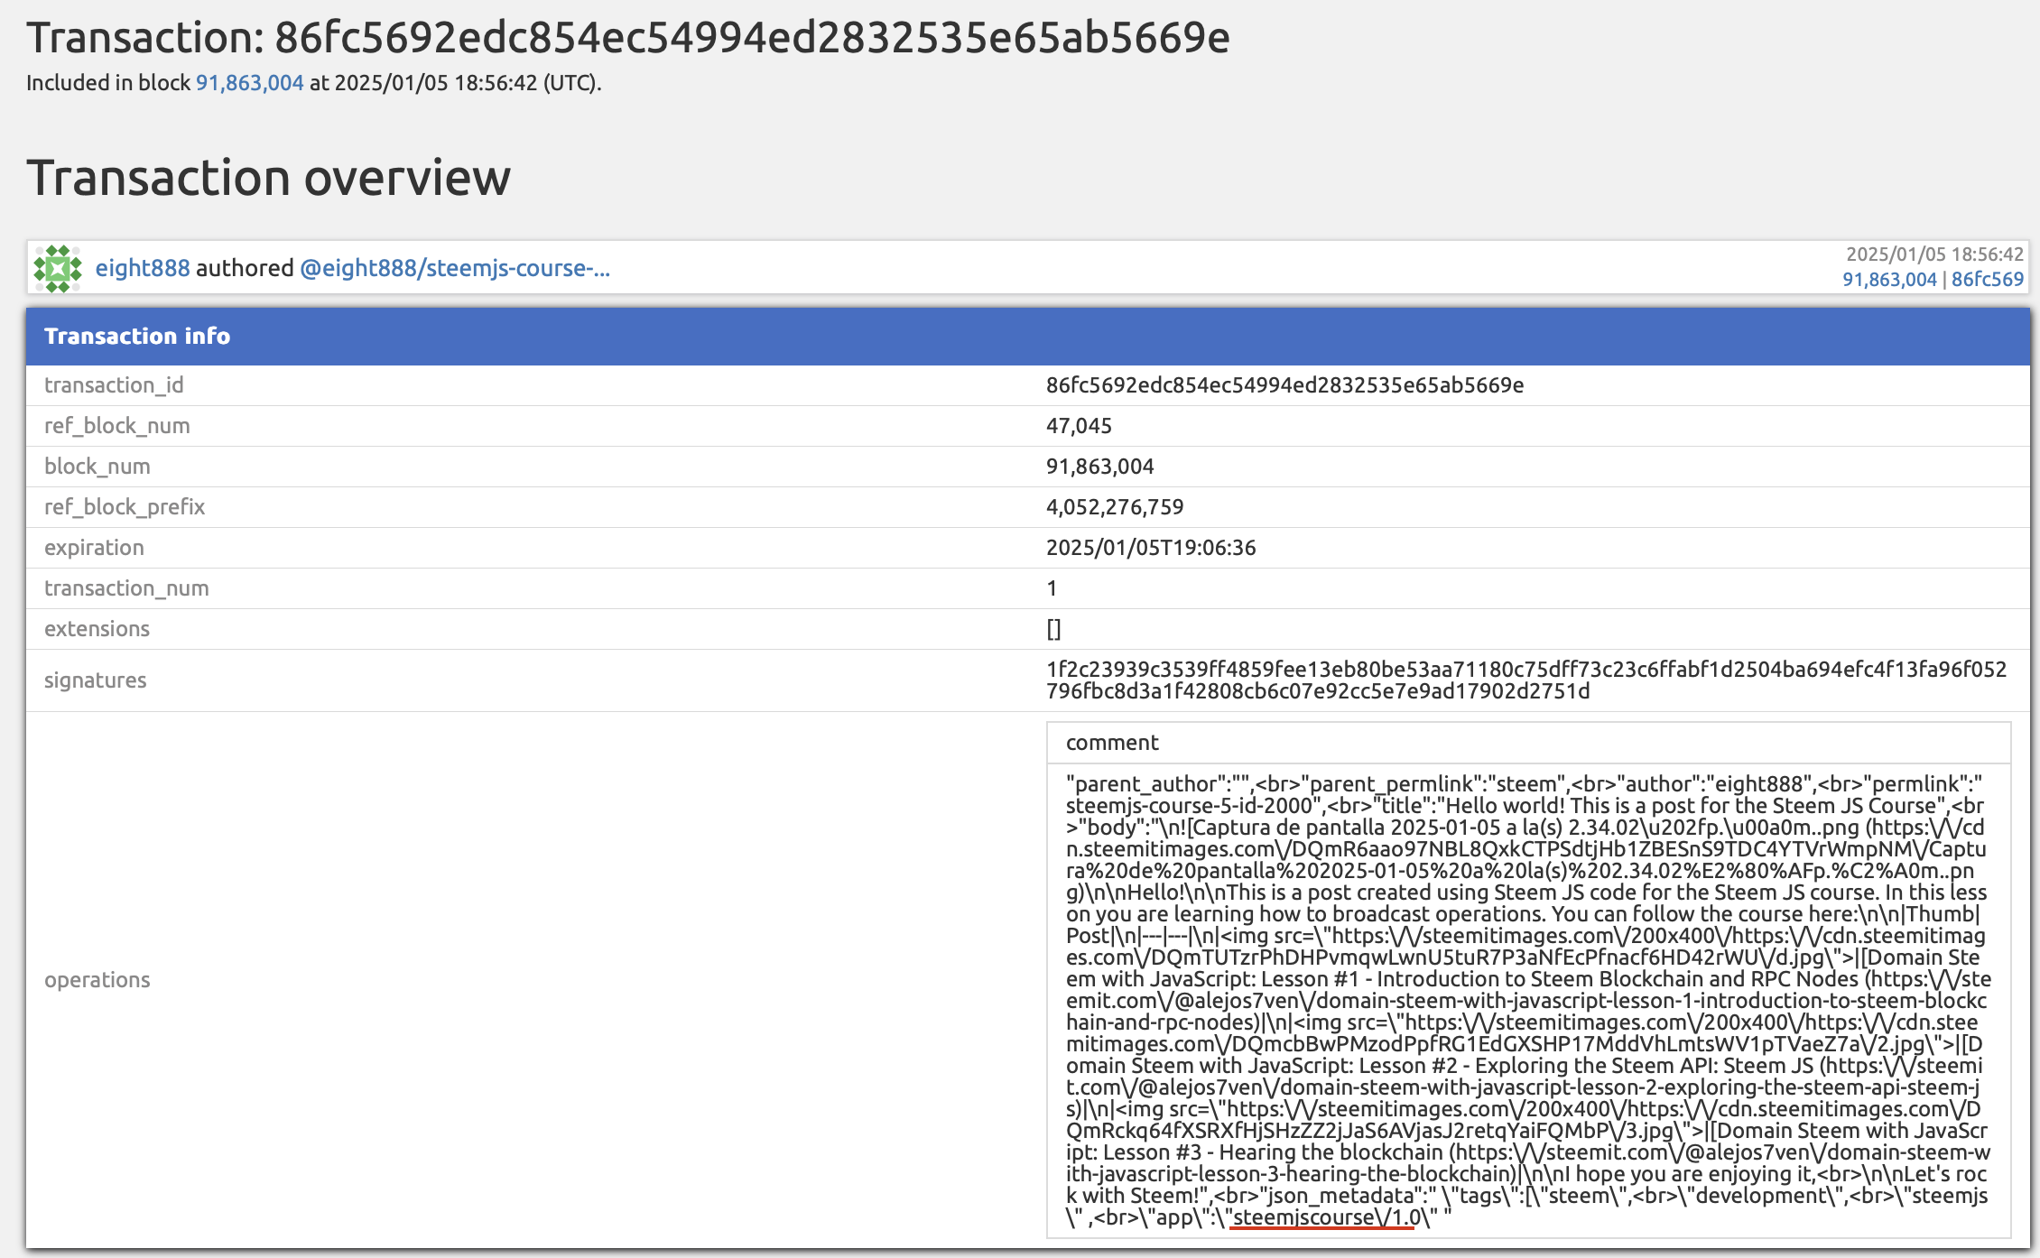
Task: Click eight888 avatar identicon
Action: click(x=58, y=269)
